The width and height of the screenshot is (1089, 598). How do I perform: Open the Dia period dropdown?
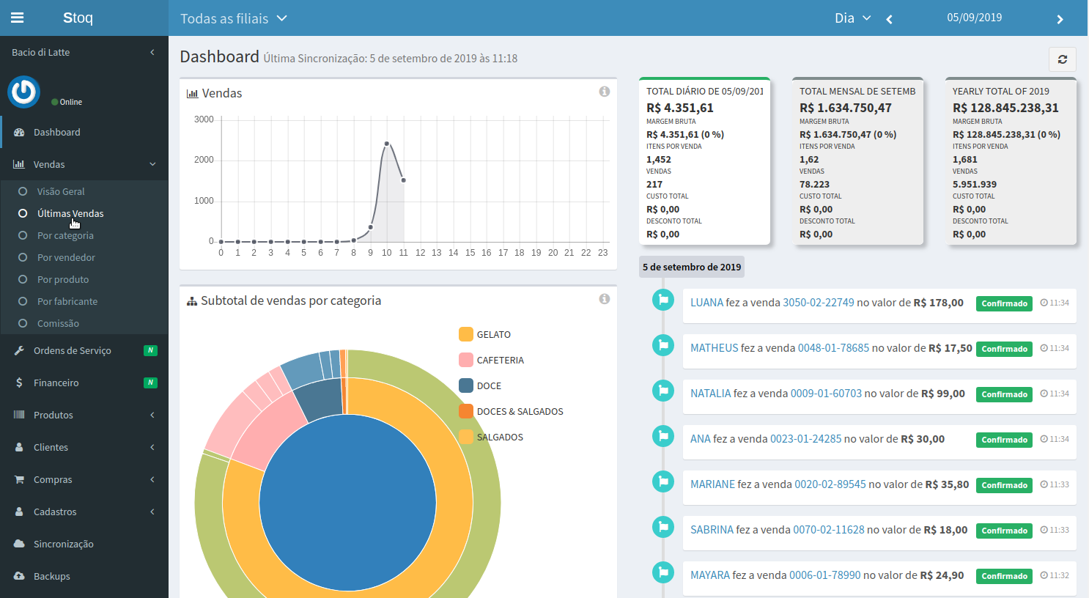click(853, 18)
